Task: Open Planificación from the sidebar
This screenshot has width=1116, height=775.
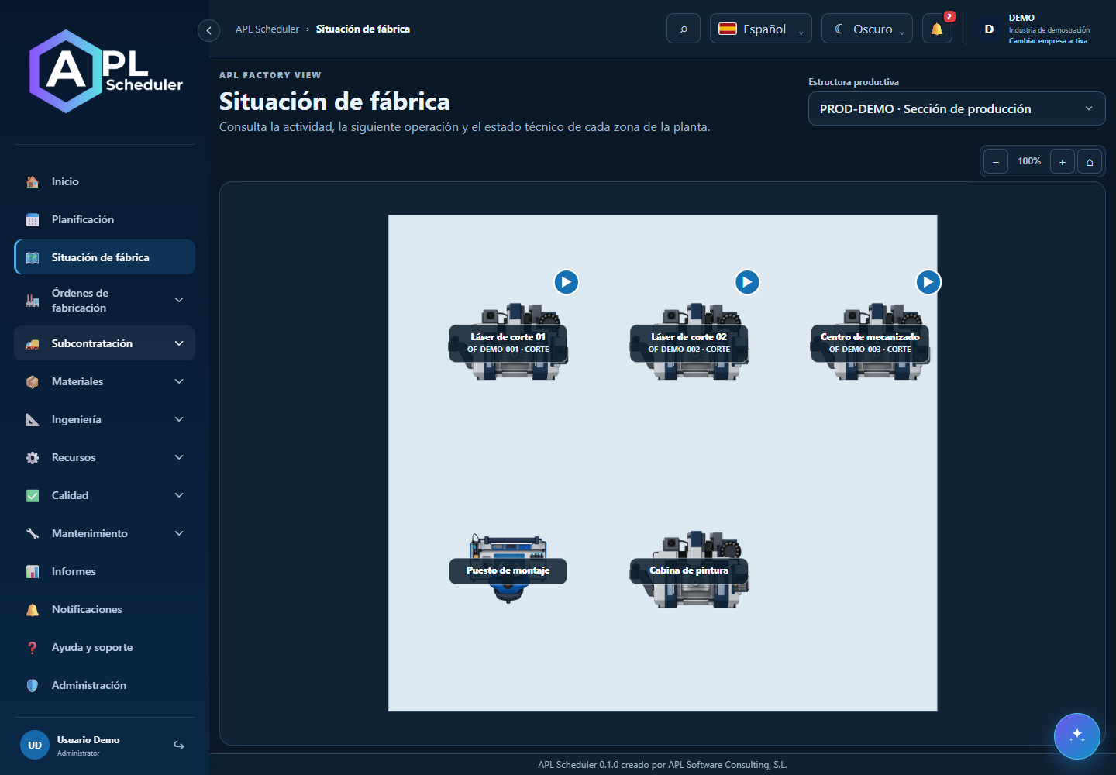Action: (x=105, y=219)
